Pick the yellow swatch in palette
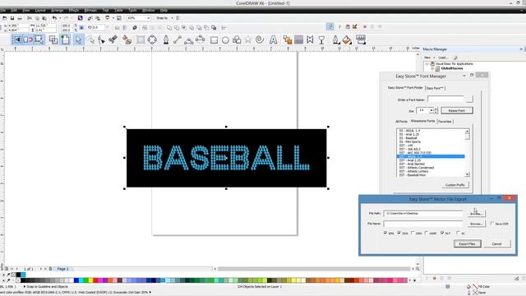The width and height of the screenshot is (526, 296). click(90, 280)
